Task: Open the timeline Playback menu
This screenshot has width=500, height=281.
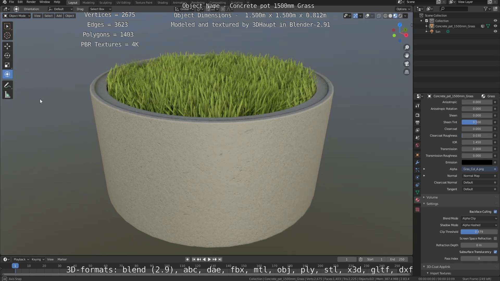Action: click(x=21, y=259)
